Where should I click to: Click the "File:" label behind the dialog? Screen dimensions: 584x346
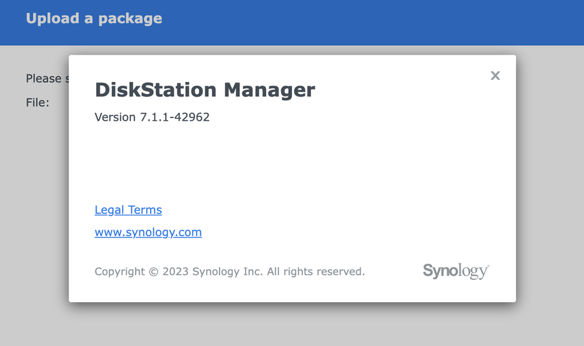click(38, 102)
